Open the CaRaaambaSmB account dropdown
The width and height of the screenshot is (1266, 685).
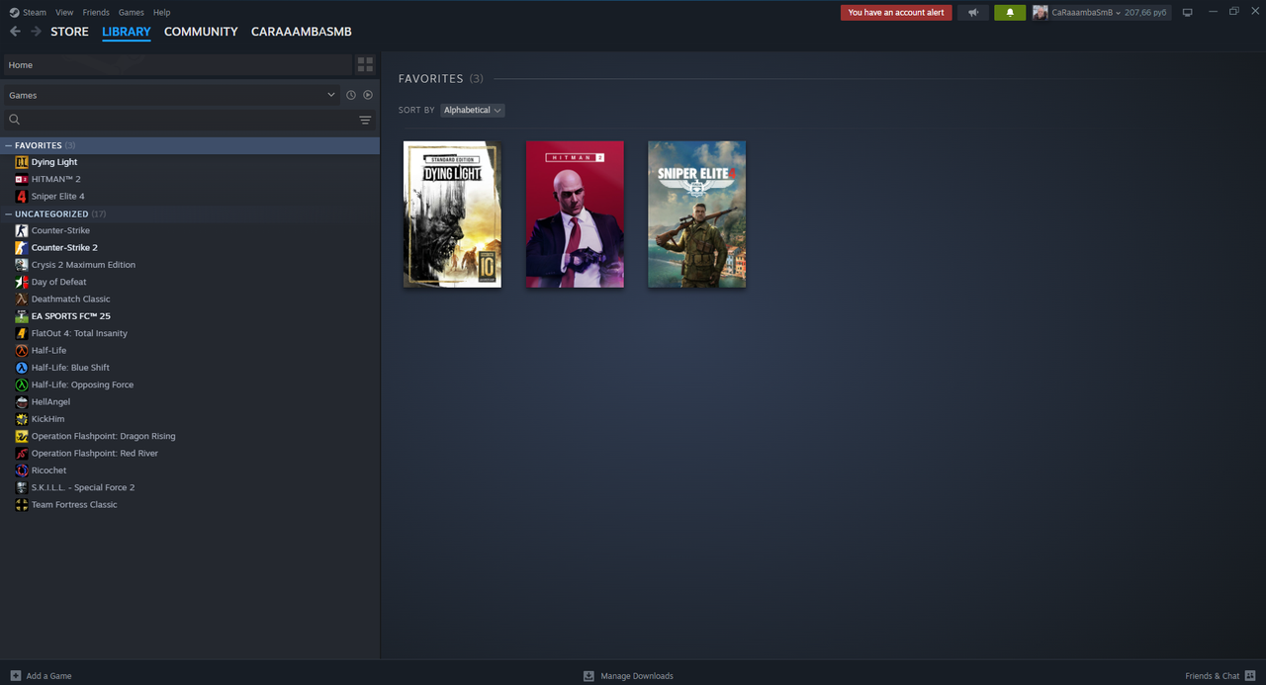[1086, 13]
